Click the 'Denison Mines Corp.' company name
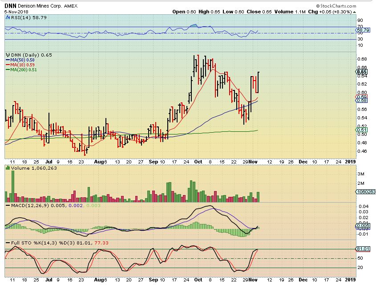 pos(40,6)
